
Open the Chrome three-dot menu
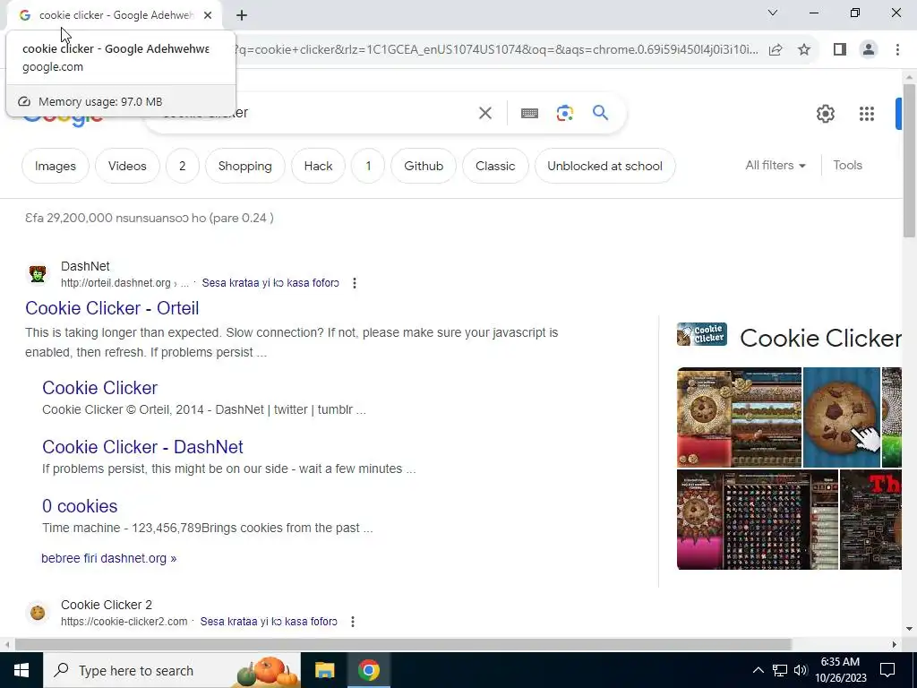click(897, 50)
